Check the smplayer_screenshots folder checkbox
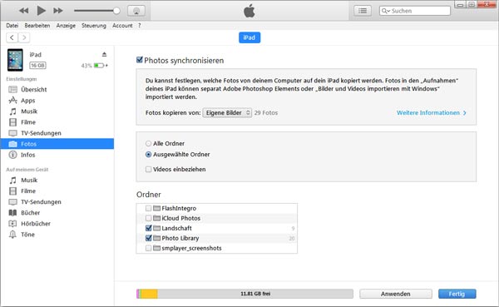This screenshot has height=307, width=499. [x=148, y=248]
